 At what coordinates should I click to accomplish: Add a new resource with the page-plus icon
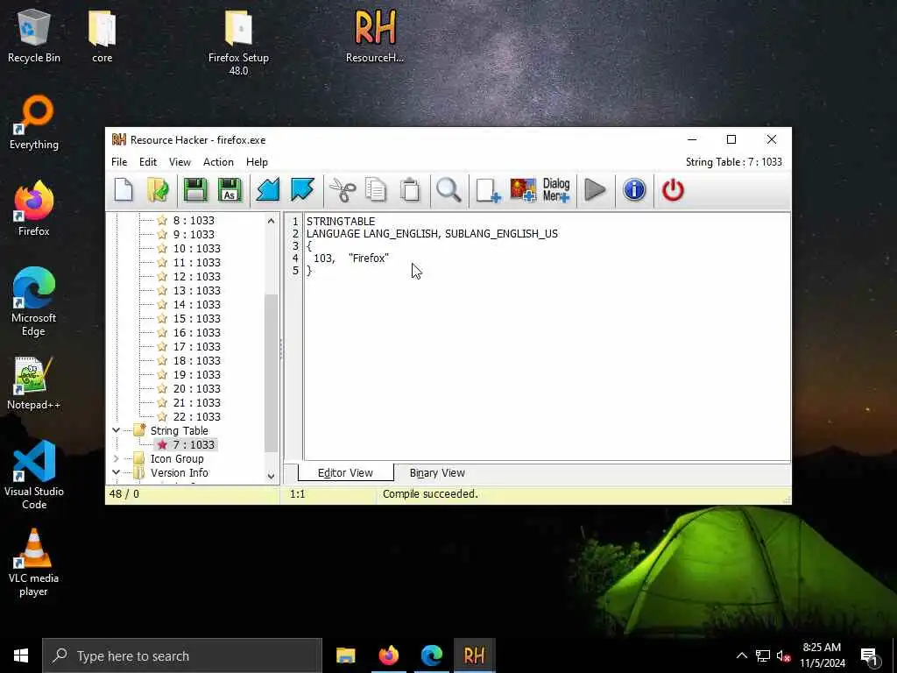click(488, 190)
